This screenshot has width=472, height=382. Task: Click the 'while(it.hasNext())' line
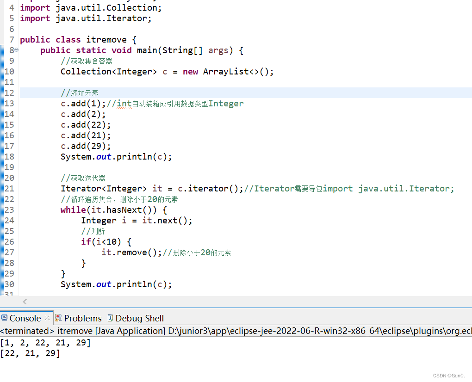(x=114, y=210)
